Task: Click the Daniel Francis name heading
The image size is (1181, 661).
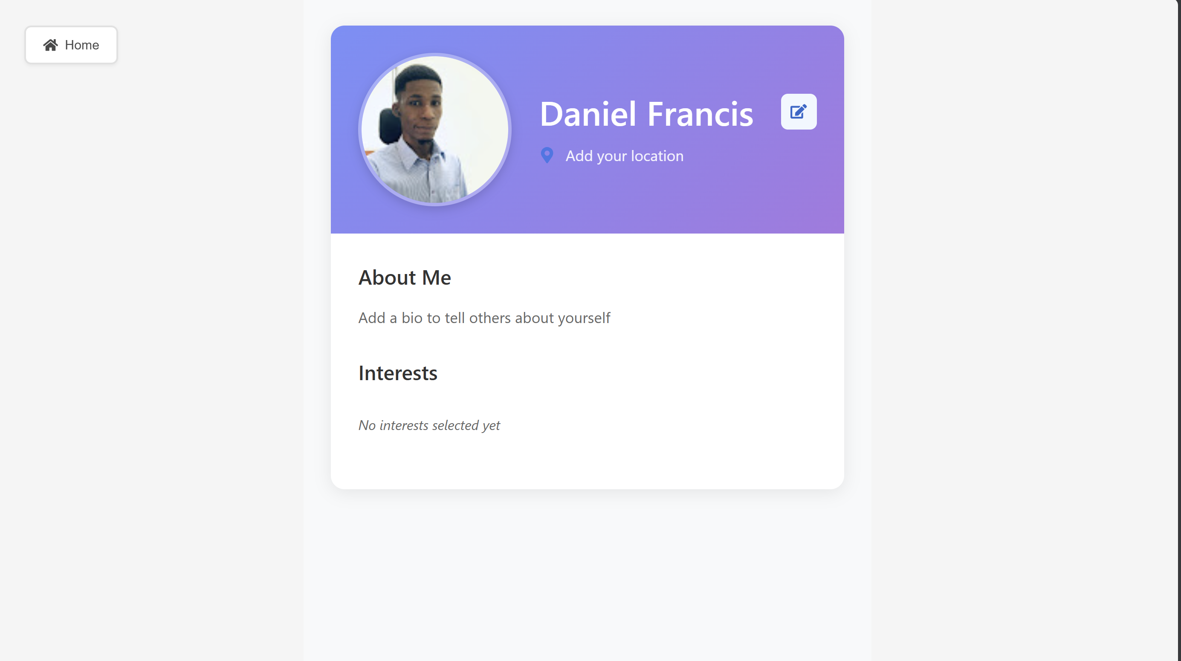Action: coord(646,114)
